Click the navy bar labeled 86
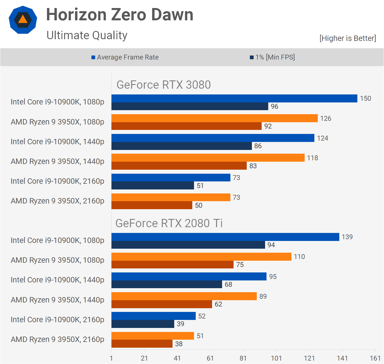This screenshot has height=364, width=384. (182, 146)
